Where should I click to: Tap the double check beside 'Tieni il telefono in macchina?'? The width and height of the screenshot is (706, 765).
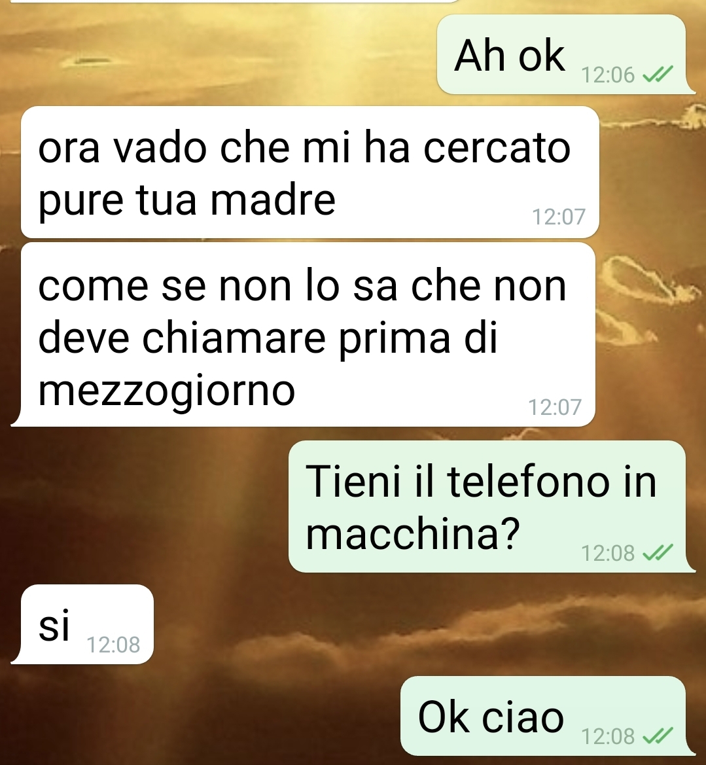pyautogui.click(x=658, y=552)
